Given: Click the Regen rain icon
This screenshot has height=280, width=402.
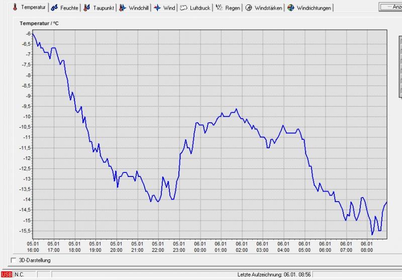Looking at the screenshot, I should tap(219, 8).
